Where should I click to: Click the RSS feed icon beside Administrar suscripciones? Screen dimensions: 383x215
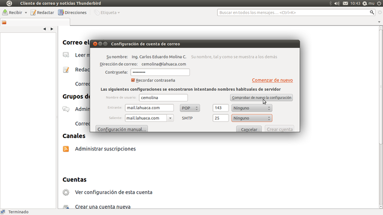coord(66,149)
